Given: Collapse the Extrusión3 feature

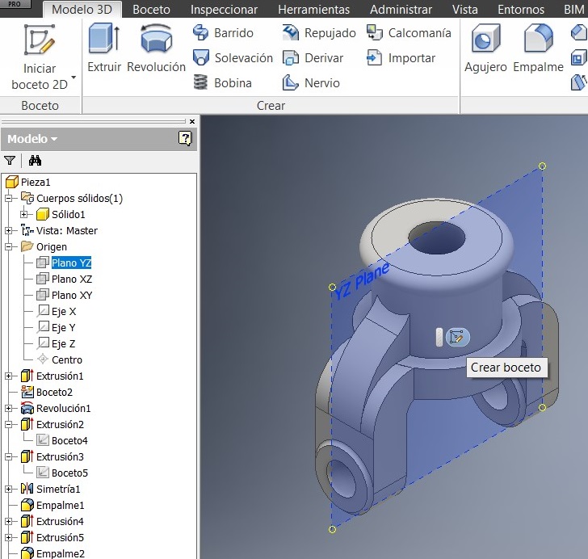Looking at the screenshot, I should (9, 456).
